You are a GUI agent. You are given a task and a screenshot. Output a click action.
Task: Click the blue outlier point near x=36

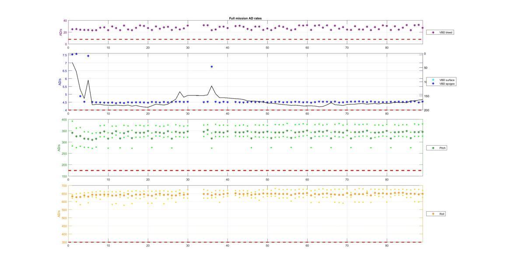212,67
